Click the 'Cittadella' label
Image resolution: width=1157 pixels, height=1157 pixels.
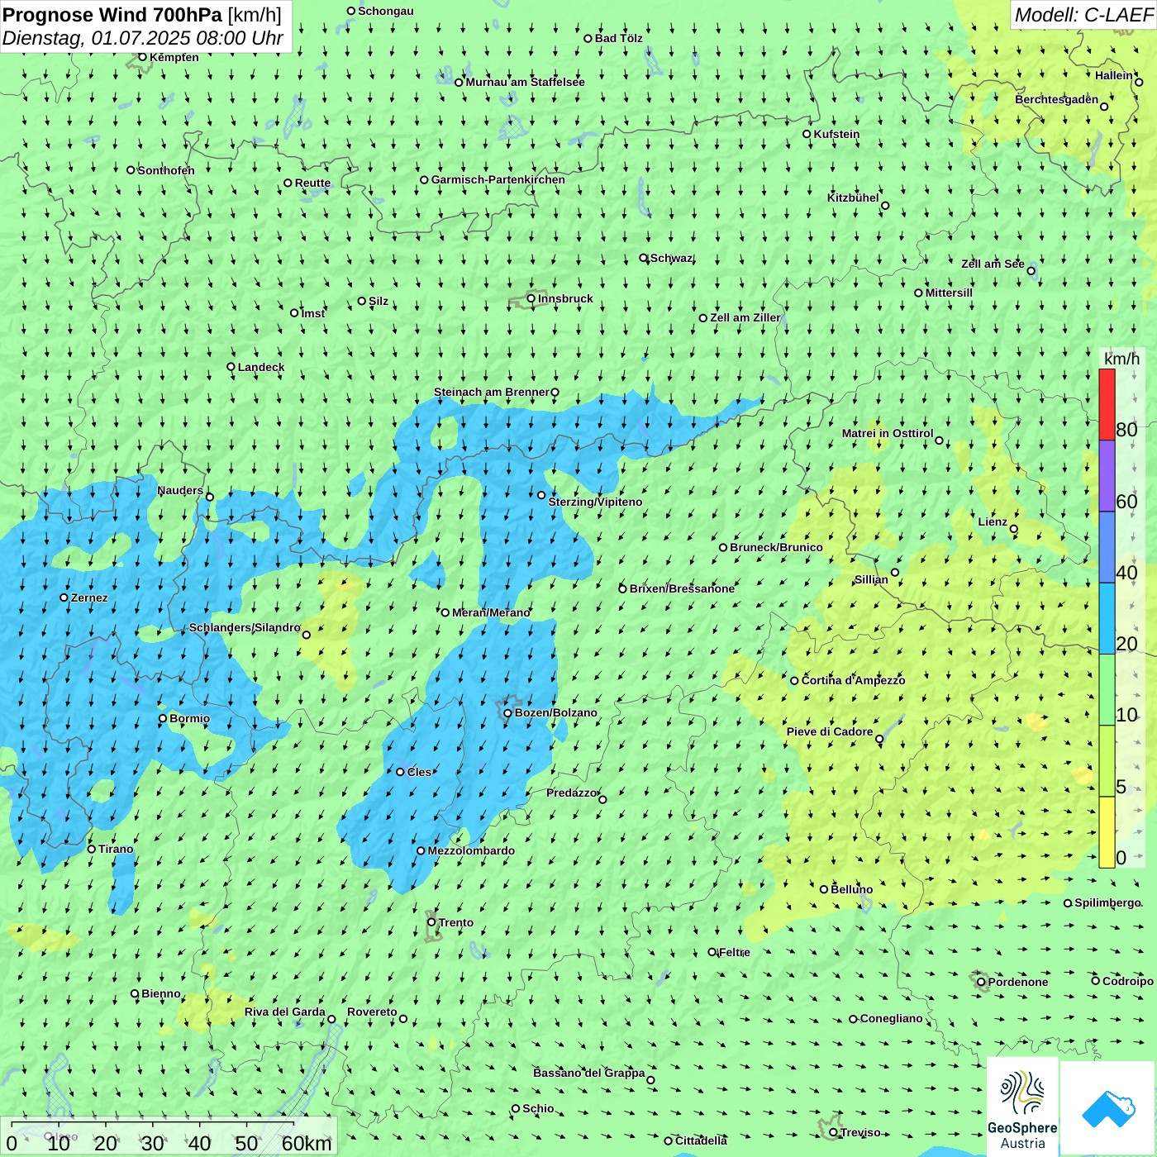tap(701, 1140)
